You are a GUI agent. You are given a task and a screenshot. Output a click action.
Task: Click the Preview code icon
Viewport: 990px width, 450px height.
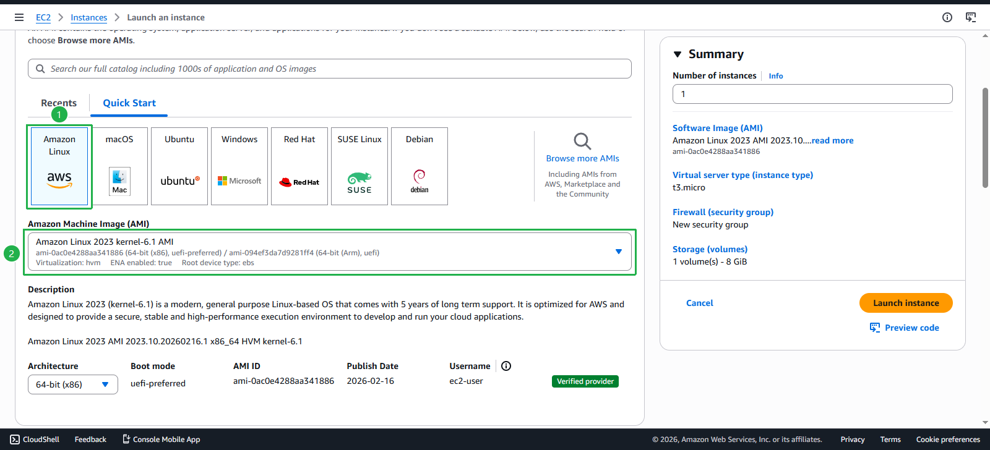(x=875, y=328)
